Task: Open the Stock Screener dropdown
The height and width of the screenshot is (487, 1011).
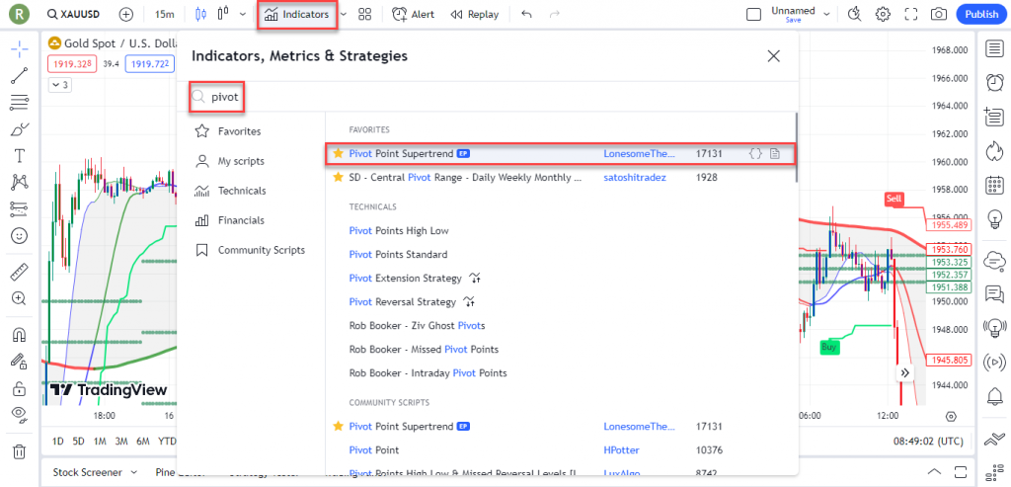Action: 96,471
